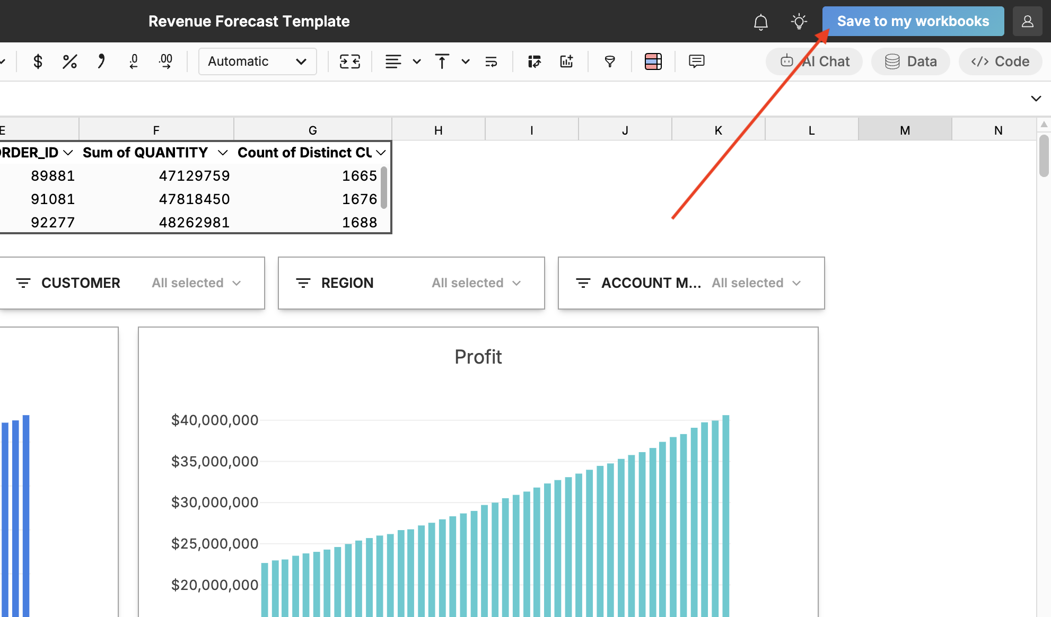1051x617 pixels.
Task: Open the Code panel tab
Action: pyautogui.click(x=1000, y=61)
